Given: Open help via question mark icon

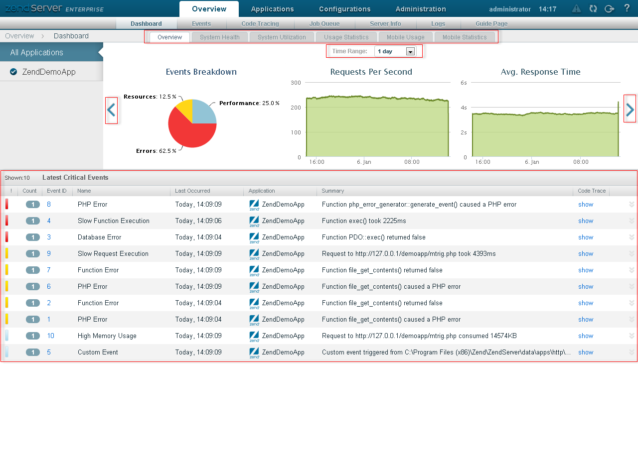Looking at the screenshot, I should [627, 8].
